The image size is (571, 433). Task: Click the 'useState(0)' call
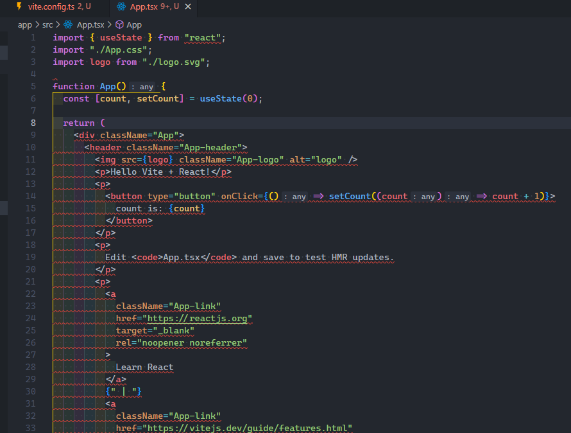(x=228, y=98)
